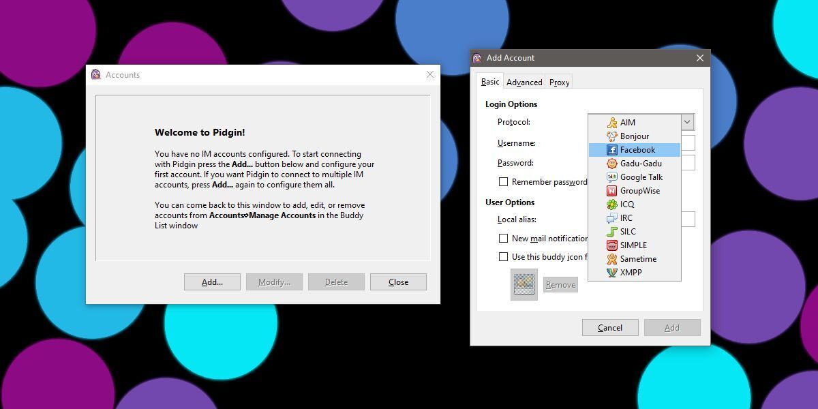Click Add in the Accounts window
The height and width of the screenshot is (409, 818).
(x=212, y=282)
